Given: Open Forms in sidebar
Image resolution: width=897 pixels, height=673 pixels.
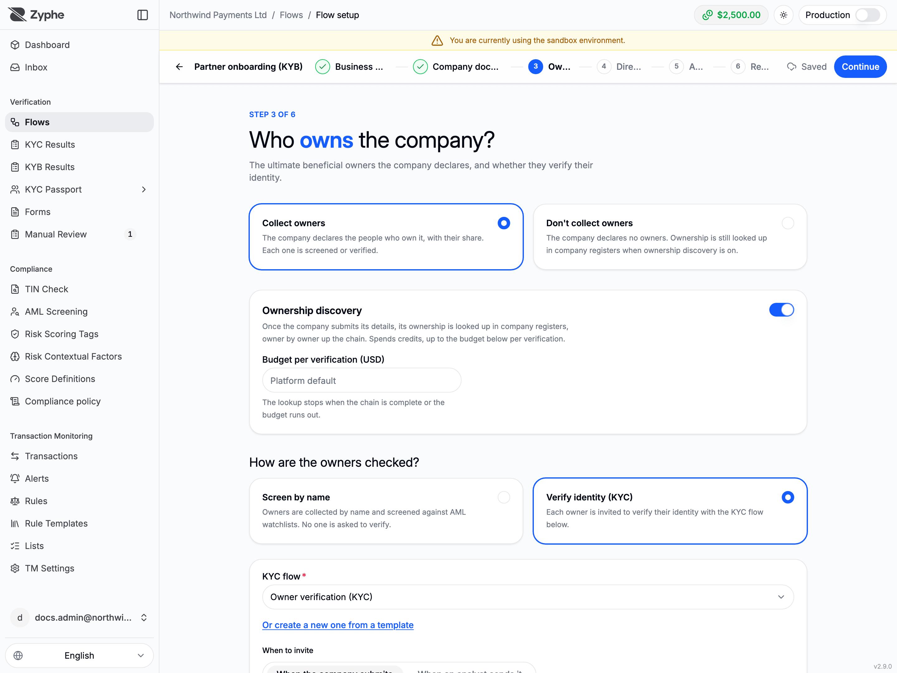Looking at the screenshot, I should click(x=79, y=212).
